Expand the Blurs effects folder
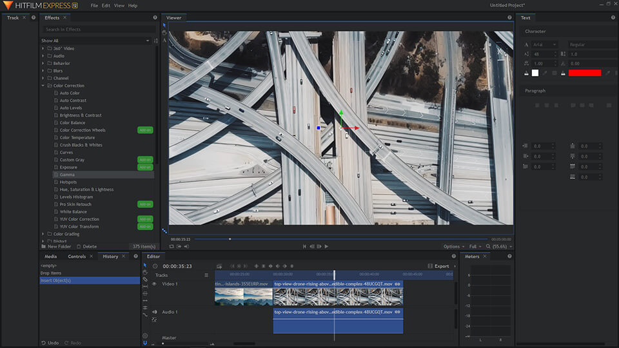Screen dimensions: 619x348 43,71
